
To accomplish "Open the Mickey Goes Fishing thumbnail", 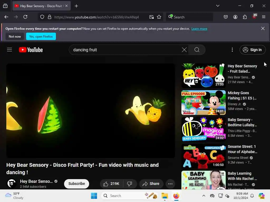I will [x=204, y=103].
